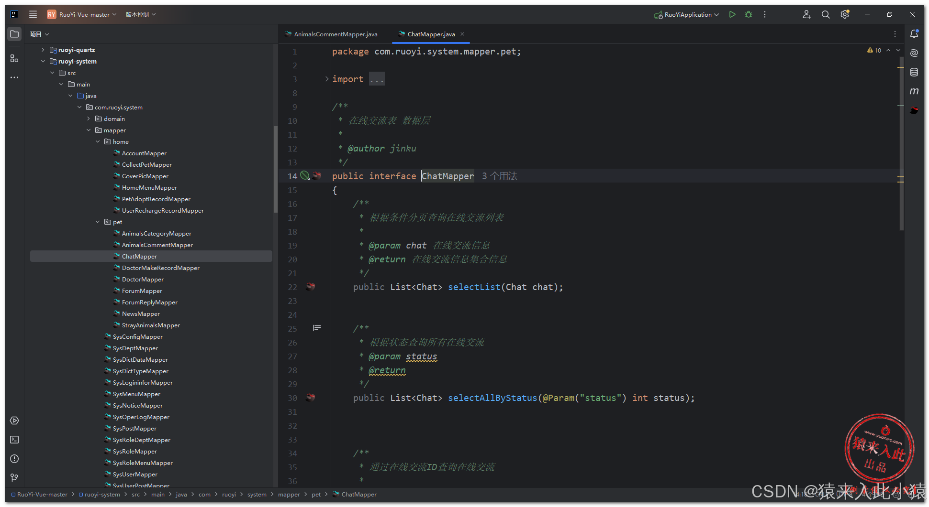This screenshot has height=507, width=929.
Task: Collapse home package
Action: [x=98, y=141]
